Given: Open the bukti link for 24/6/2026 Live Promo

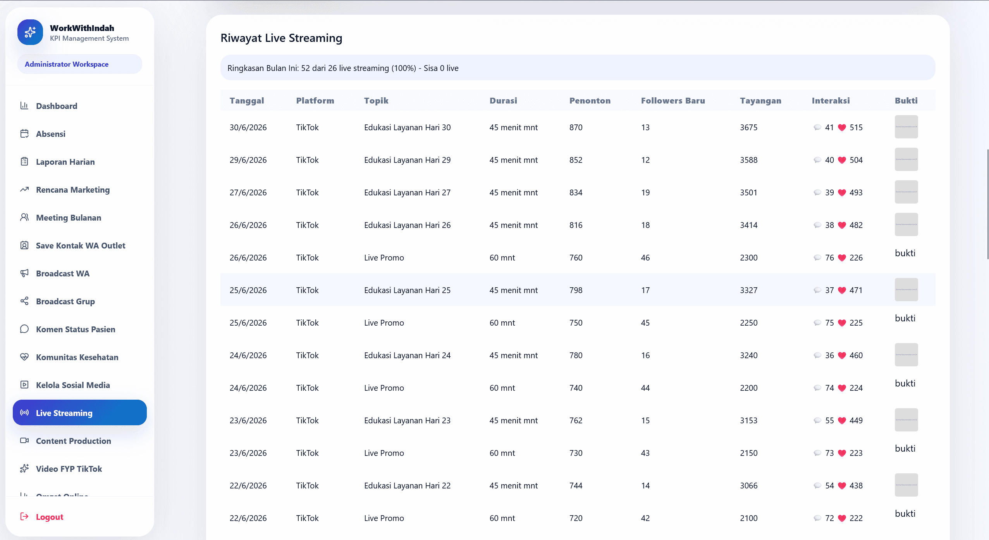Looking at the screenshot, I should (905, 383).
